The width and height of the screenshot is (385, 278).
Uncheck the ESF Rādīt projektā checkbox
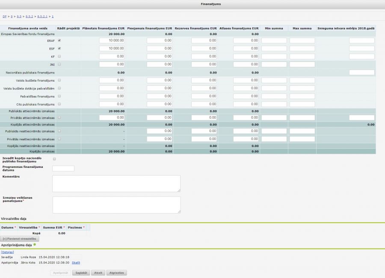click(x=59, y=48)
